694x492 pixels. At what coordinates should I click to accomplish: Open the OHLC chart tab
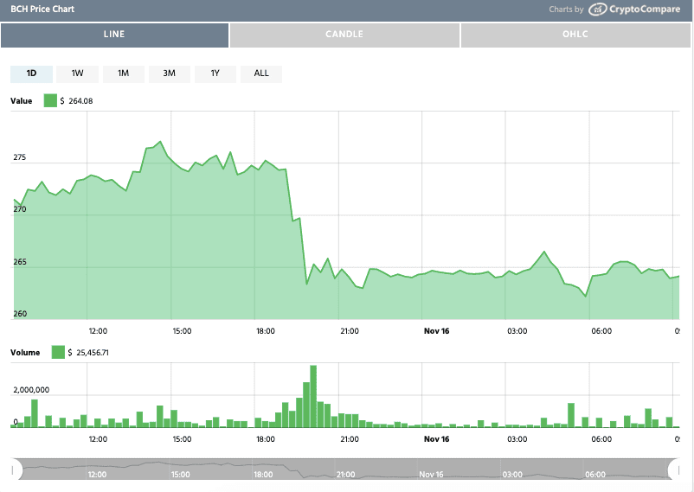[x=575, y=35]
